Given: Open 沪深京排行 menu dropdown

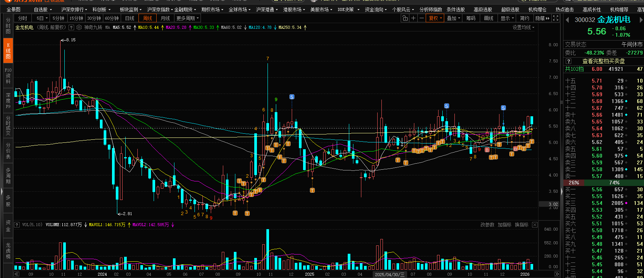Looking at the screenshot, I should [x=74, y=9].
